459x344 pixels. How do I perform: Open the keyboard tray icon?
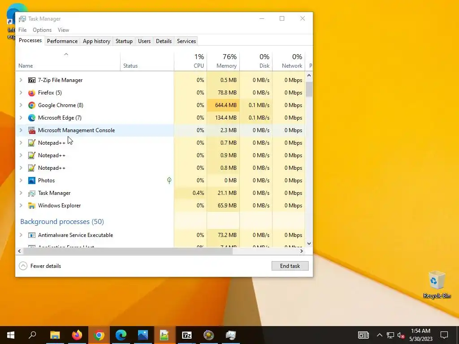point(363,335)
